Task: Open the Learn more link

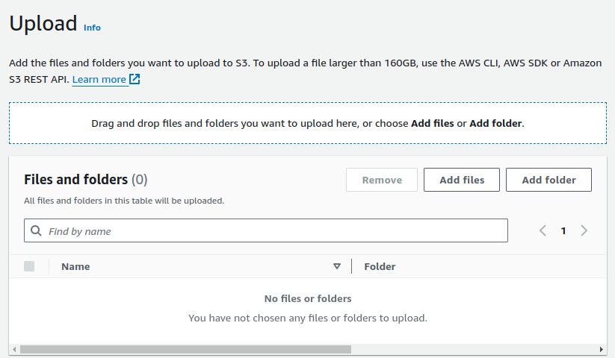Action: pos(99,80)
